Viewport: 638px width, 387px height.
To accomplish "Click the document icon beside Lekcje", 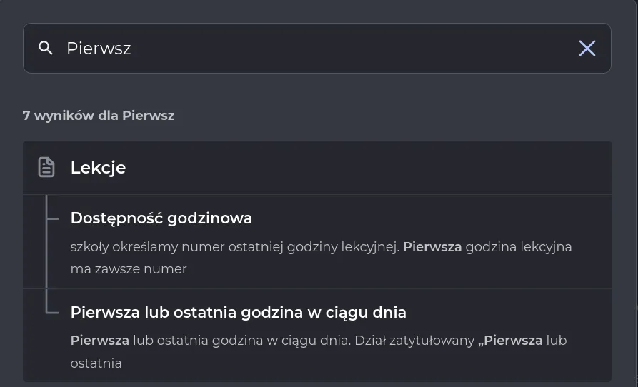I will click(46, 168).
